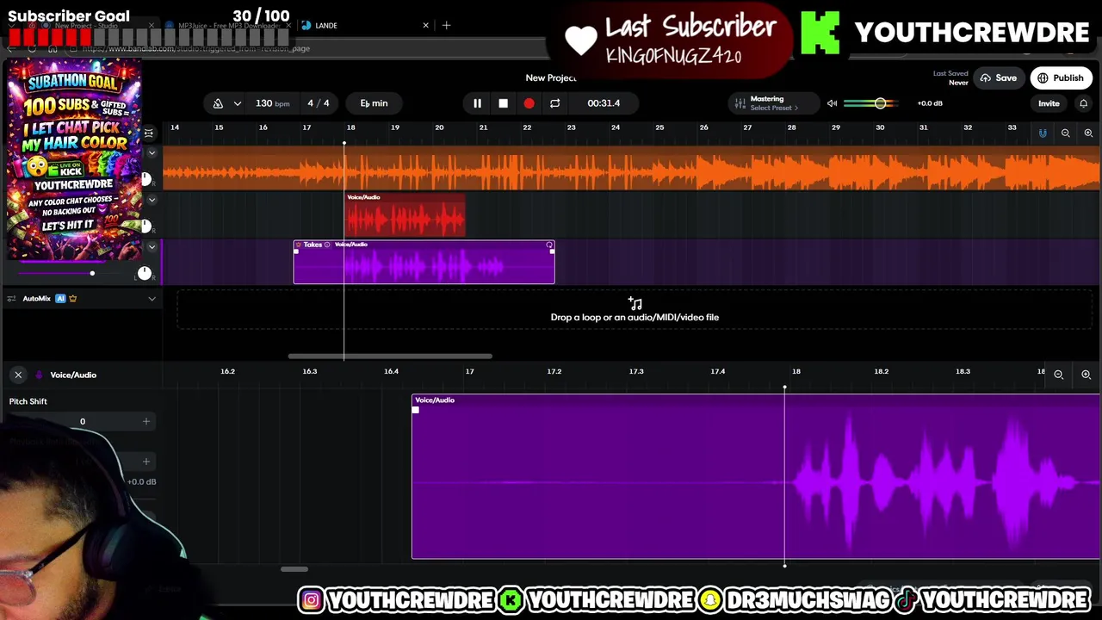Viewport: 1102px width, 620px height.
Task: Expand the AutoMix panel chevron
Action: pos(152,299)
